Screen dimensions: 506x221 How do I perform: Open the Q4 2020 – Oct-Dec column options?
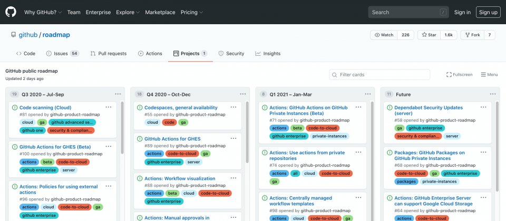click(242, 94)
